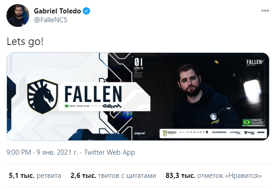View 2,6 тыс. твитов с цитатами
The width and height of the screenshot is (276, 189).
(113, 176)
